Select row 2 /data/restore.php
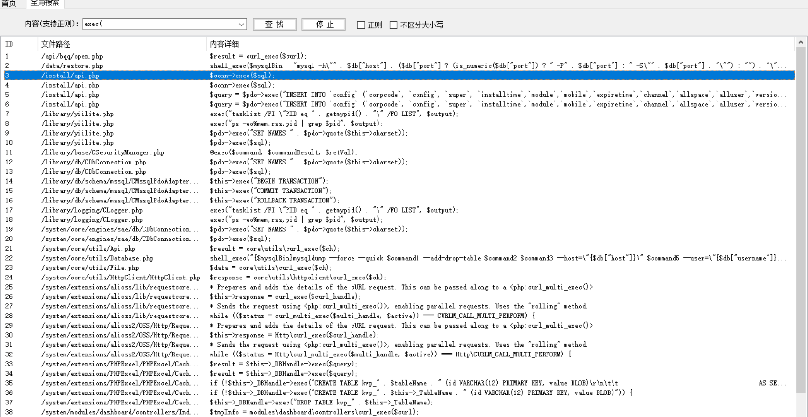The image size is (808, 417). coord(399,66)
